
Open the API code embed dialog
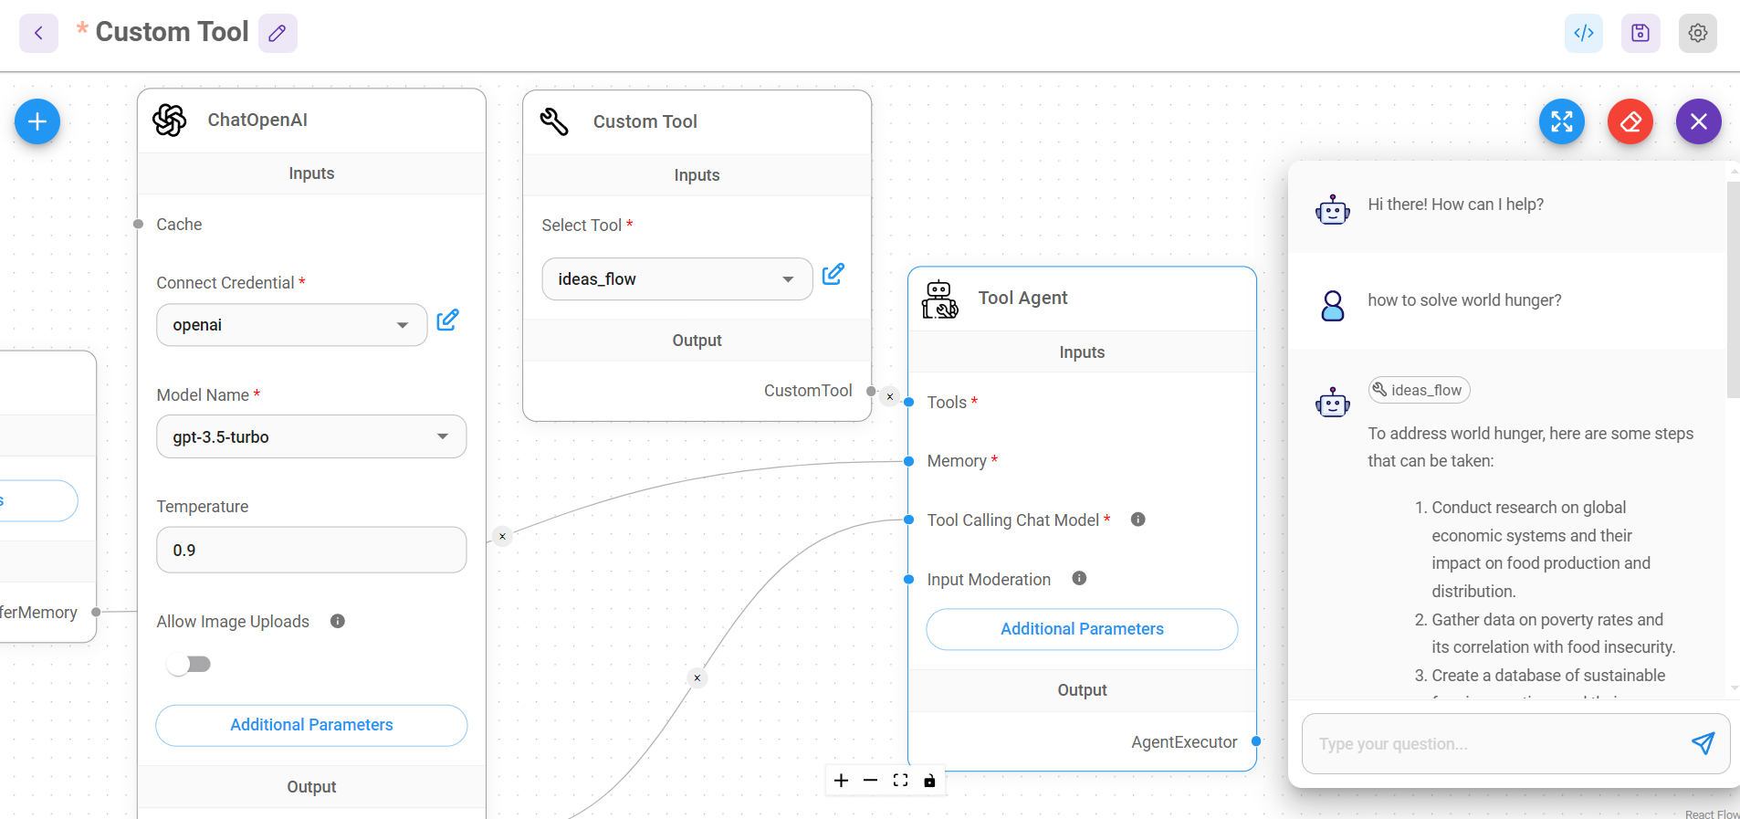pos(1583,33)
